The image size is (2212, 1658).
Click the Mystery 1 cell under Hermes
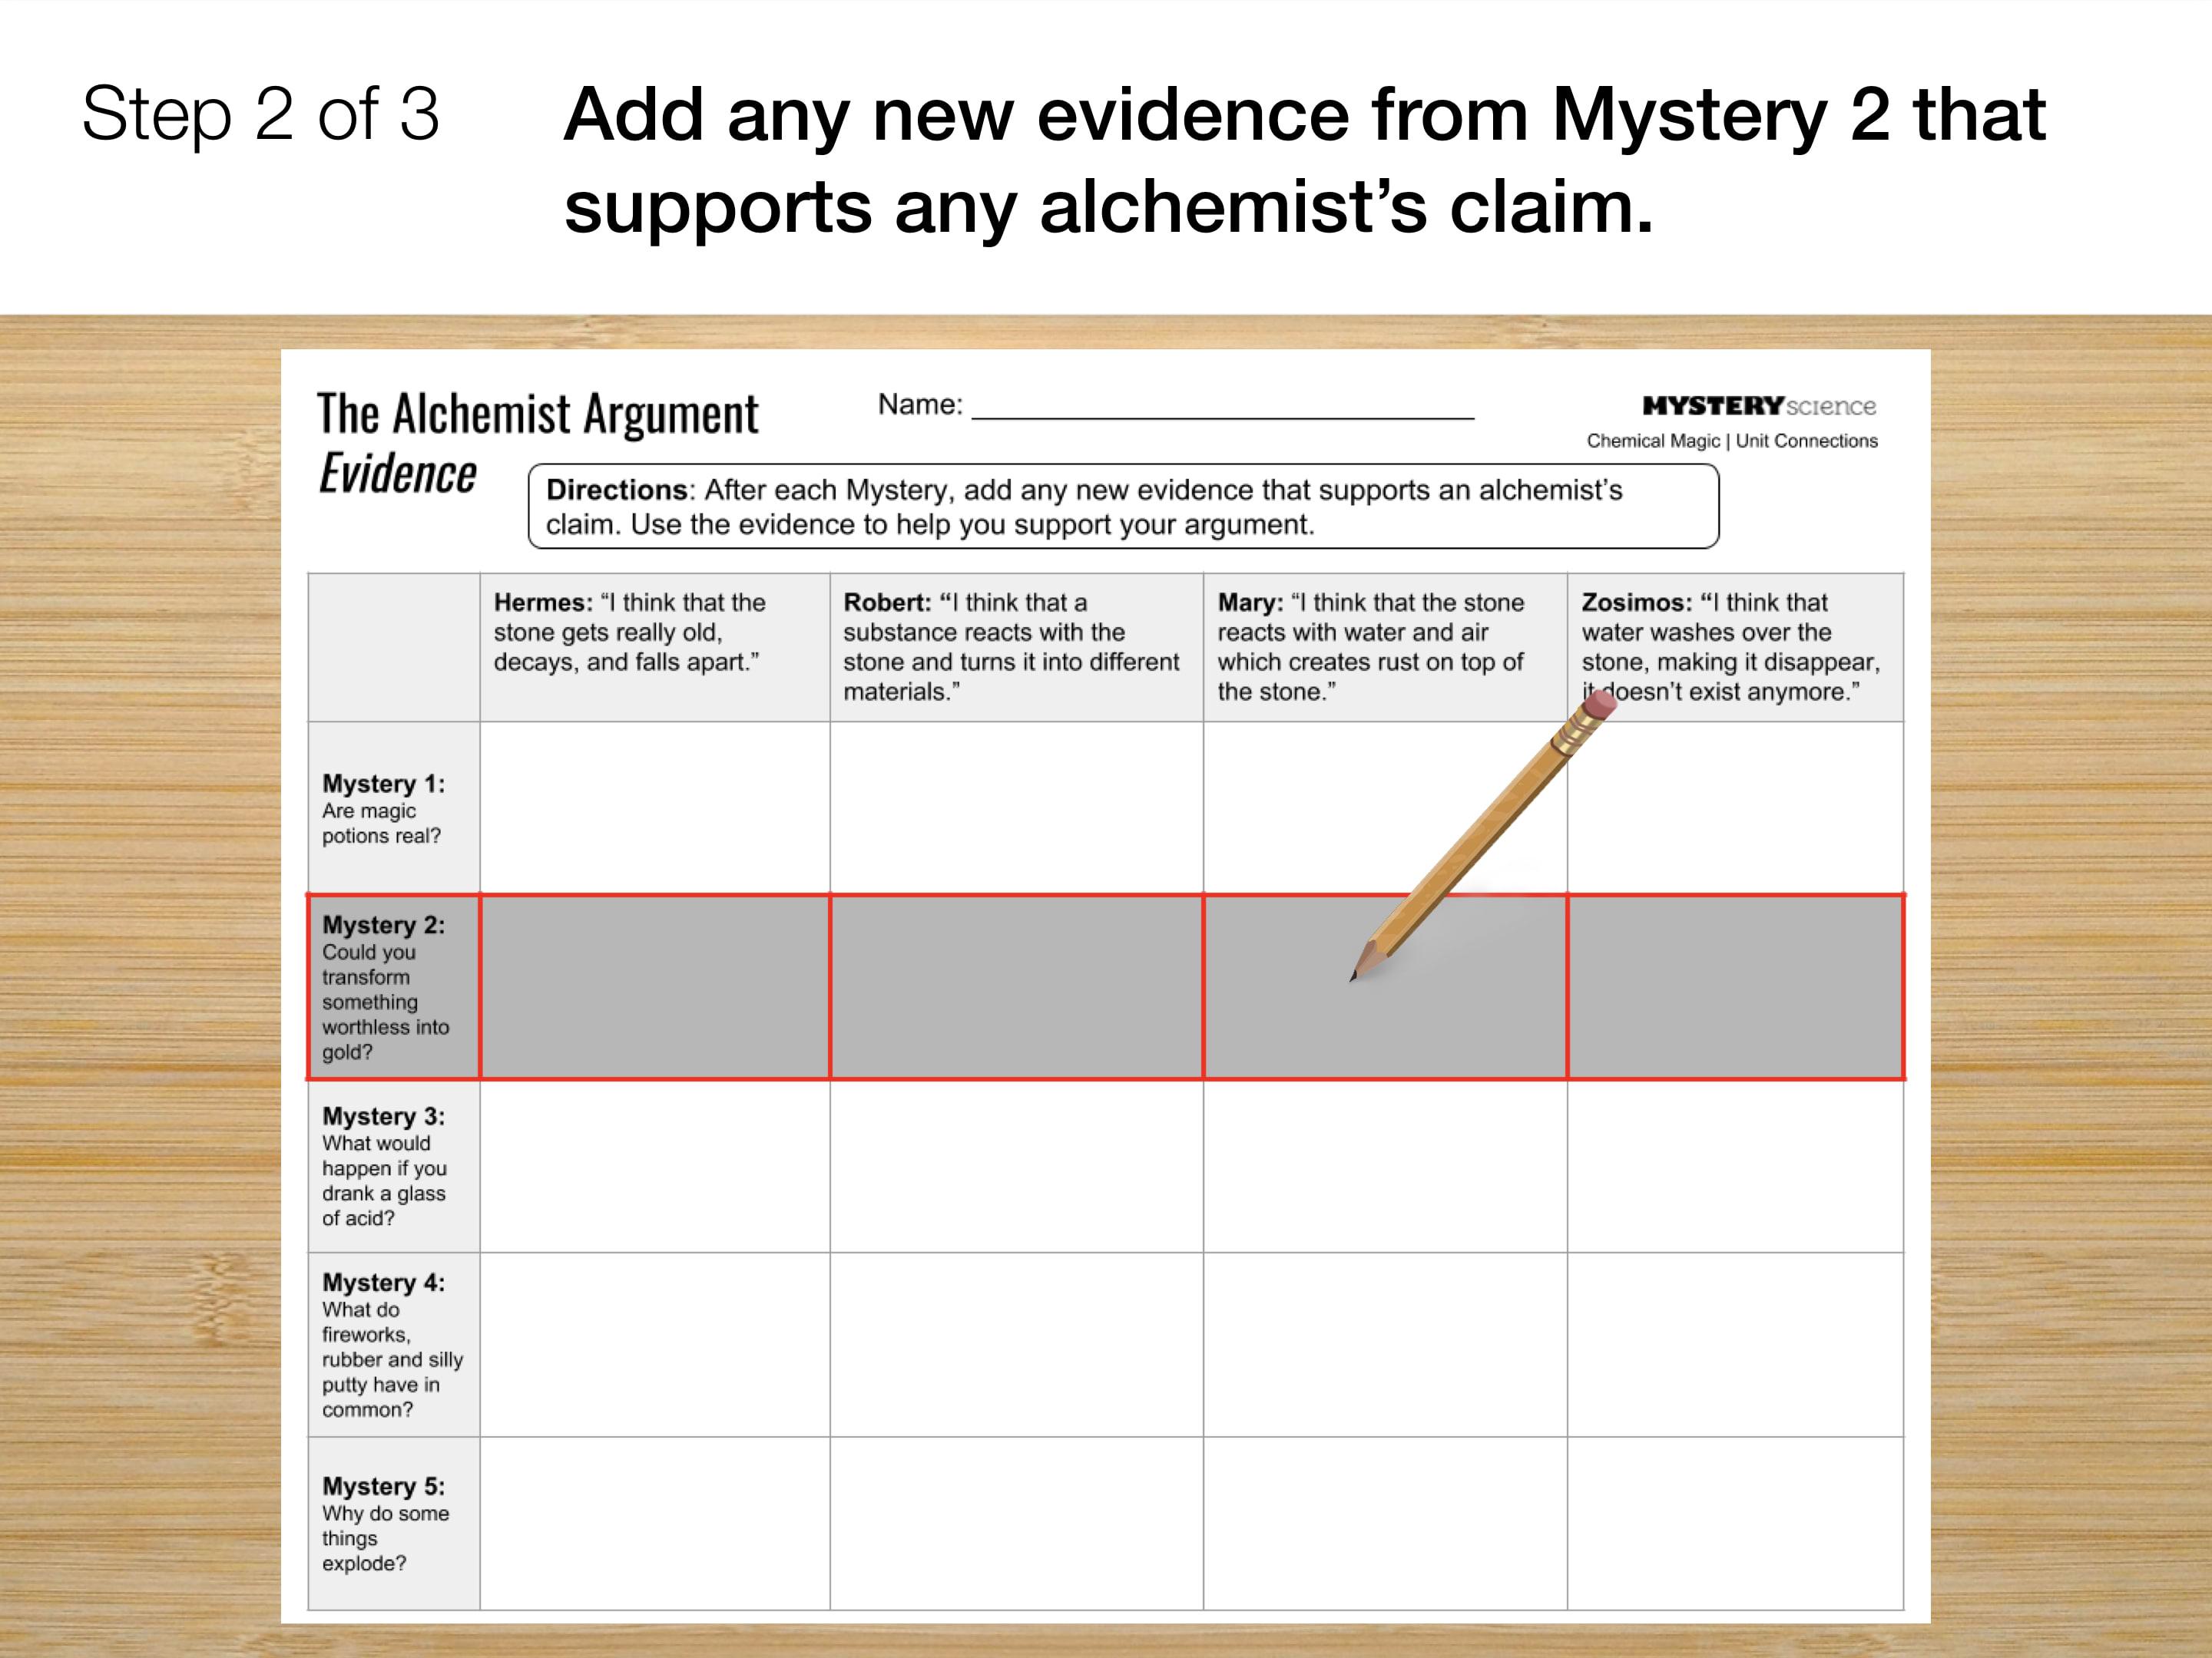655,808
